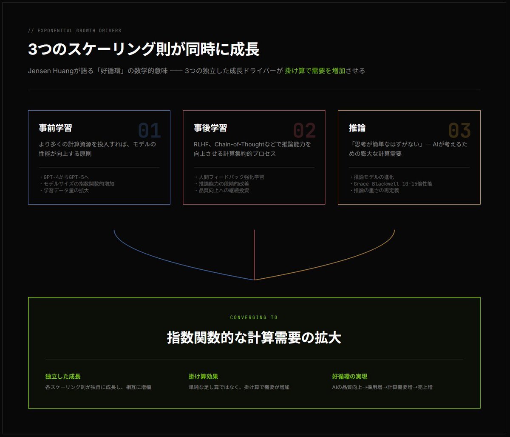Click the green 掛け算で需要を増加 highlighted text
The height and width of the screenshot is (437, 510).
(x=315, y=71)
